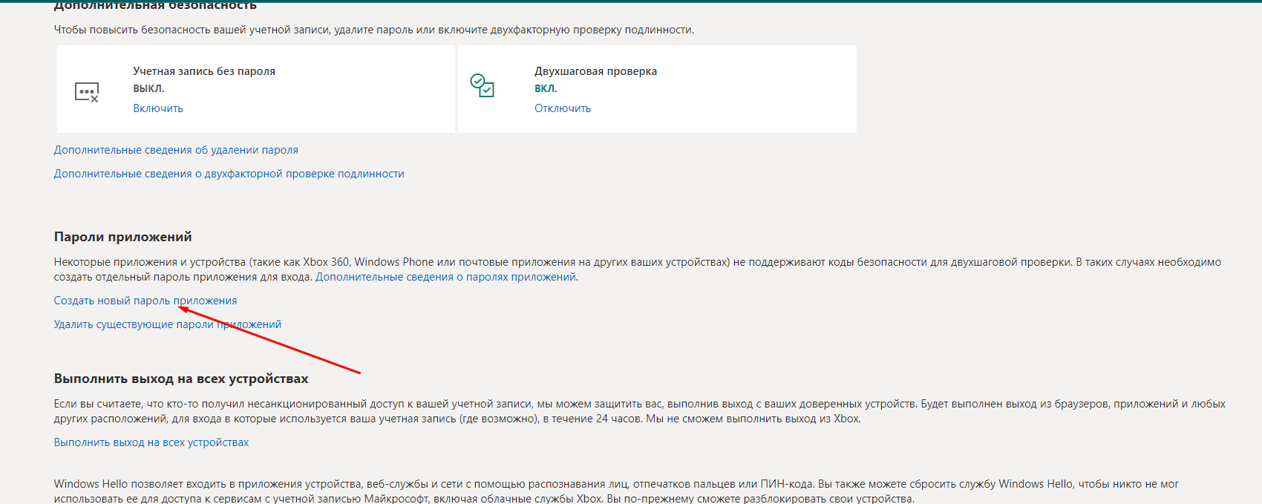The height and width of the screenshot is (504, 1262).
Task: Select the Учетная запись без пароля card title
Action: [204, 71]
